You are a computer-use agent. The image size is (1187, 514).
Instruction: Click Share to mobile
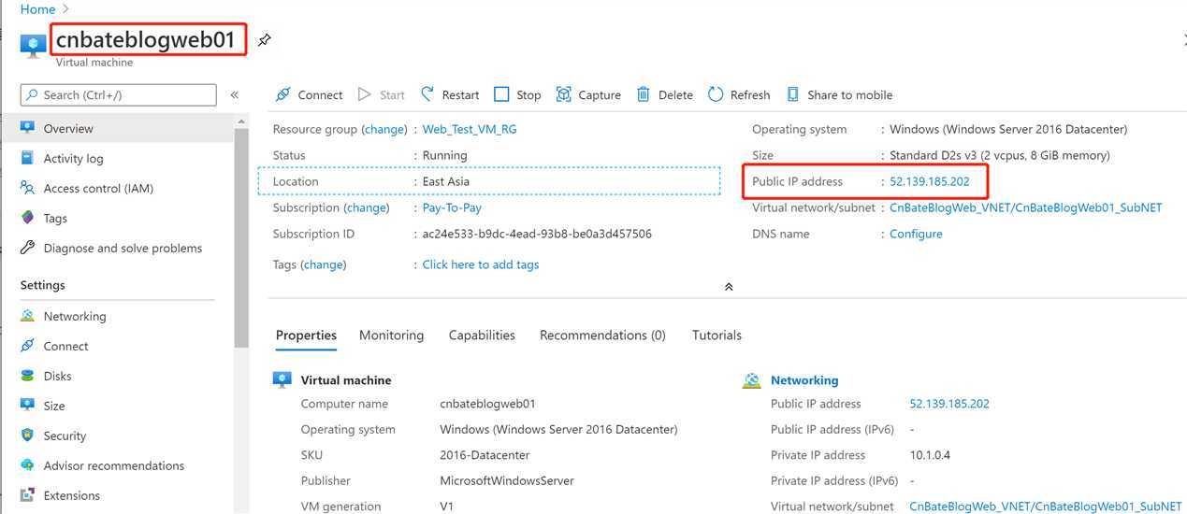(x=839, y=94)
